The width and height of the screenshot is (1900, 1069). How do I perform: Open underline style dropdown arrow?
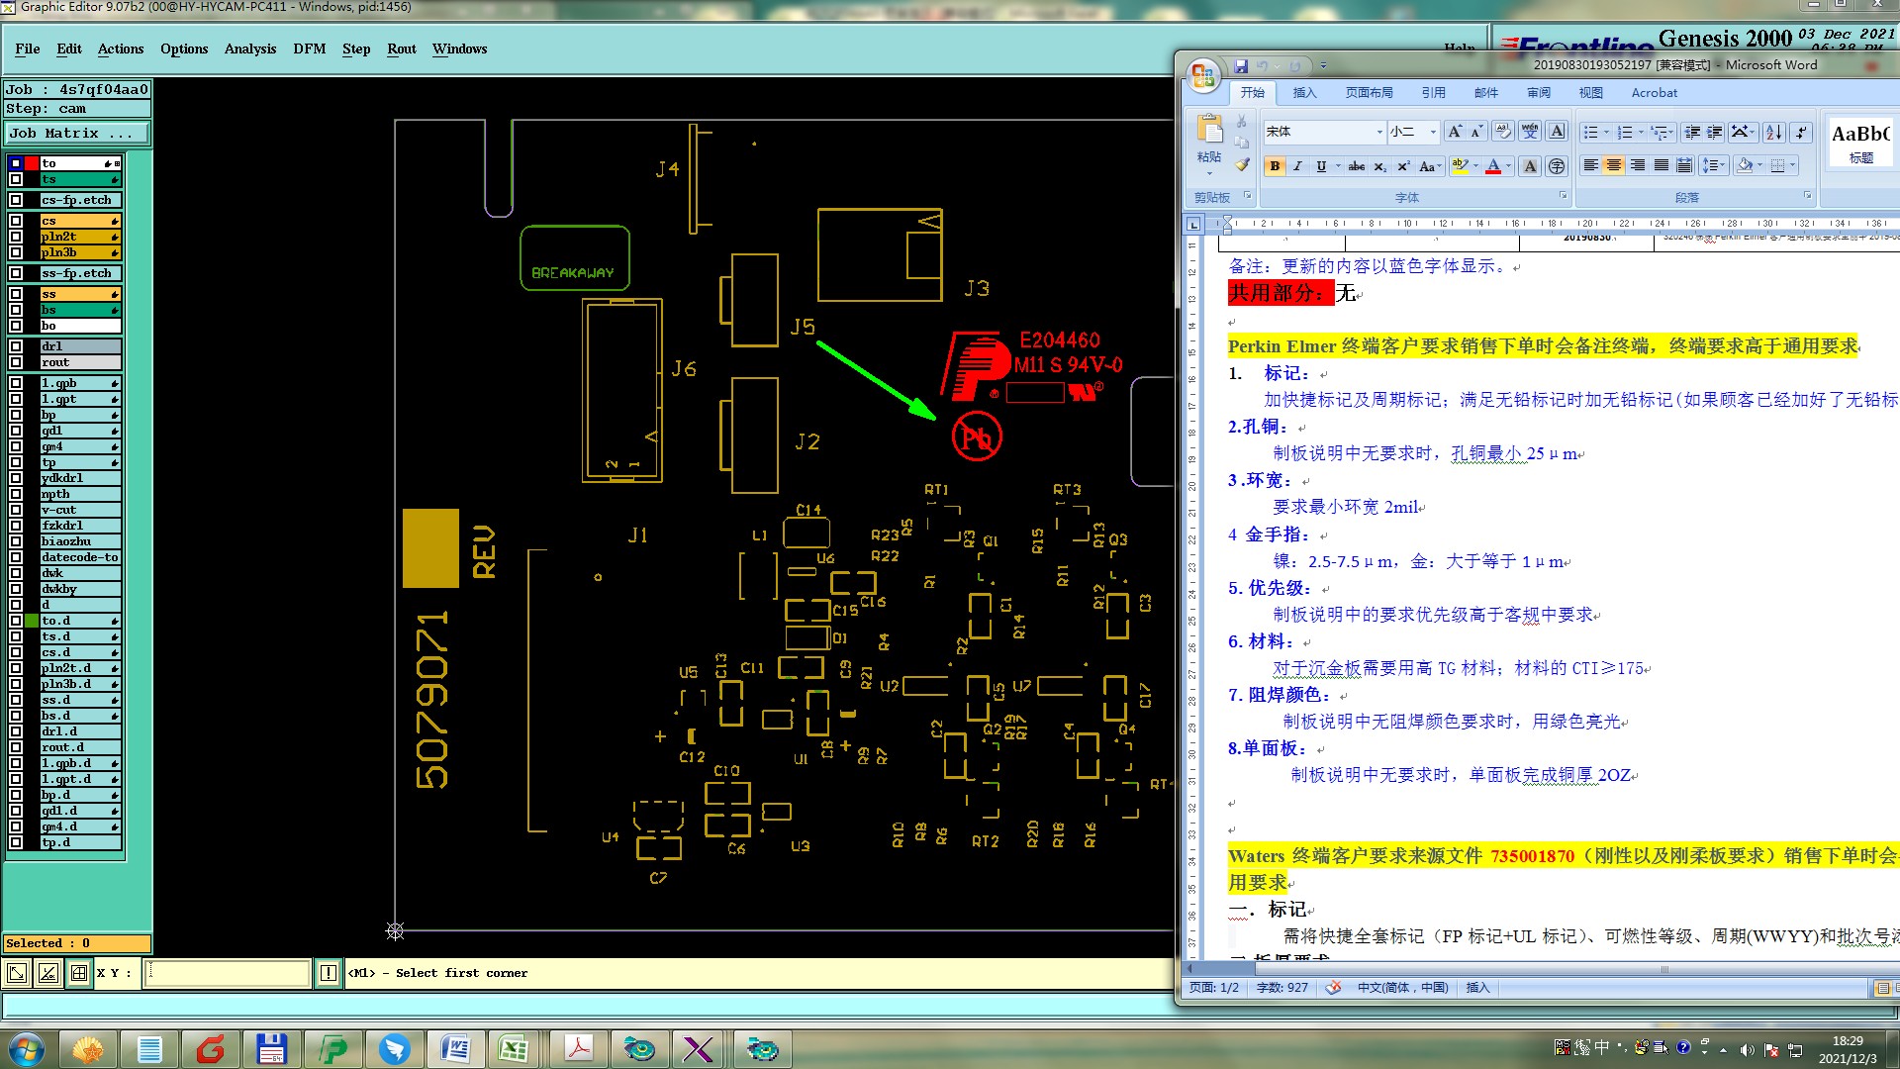pos(1338,166)
